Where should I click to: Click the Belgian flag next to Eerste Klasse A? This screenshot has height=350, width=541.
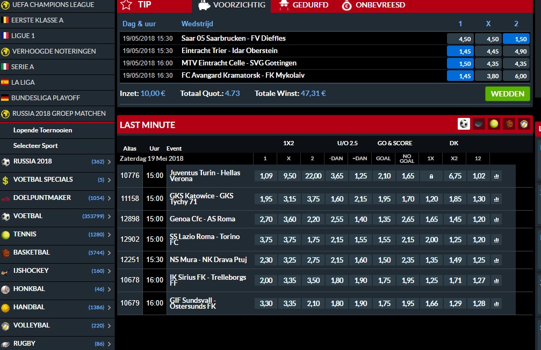[5, 20]
